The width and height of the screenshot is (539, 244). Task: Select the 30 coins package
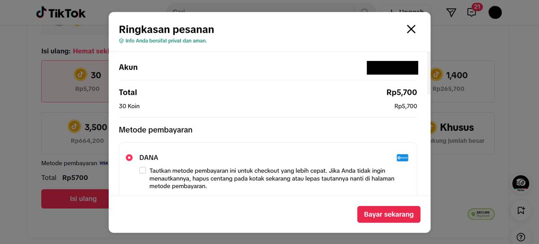point(75,81)
